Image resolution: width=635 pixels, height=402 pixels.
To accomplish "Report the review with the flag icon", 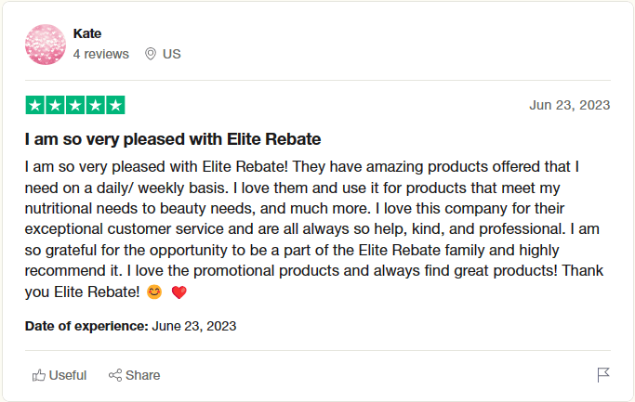I will [x=603, y=375].
